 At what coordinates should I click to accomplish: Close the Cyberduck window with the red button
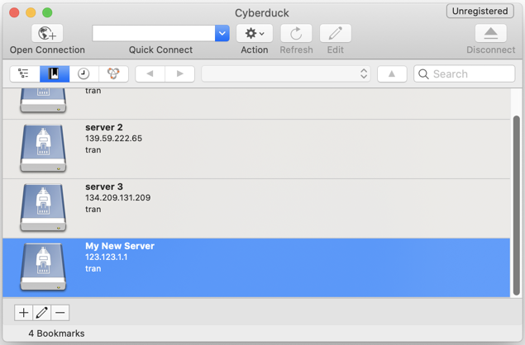[14, 12]
